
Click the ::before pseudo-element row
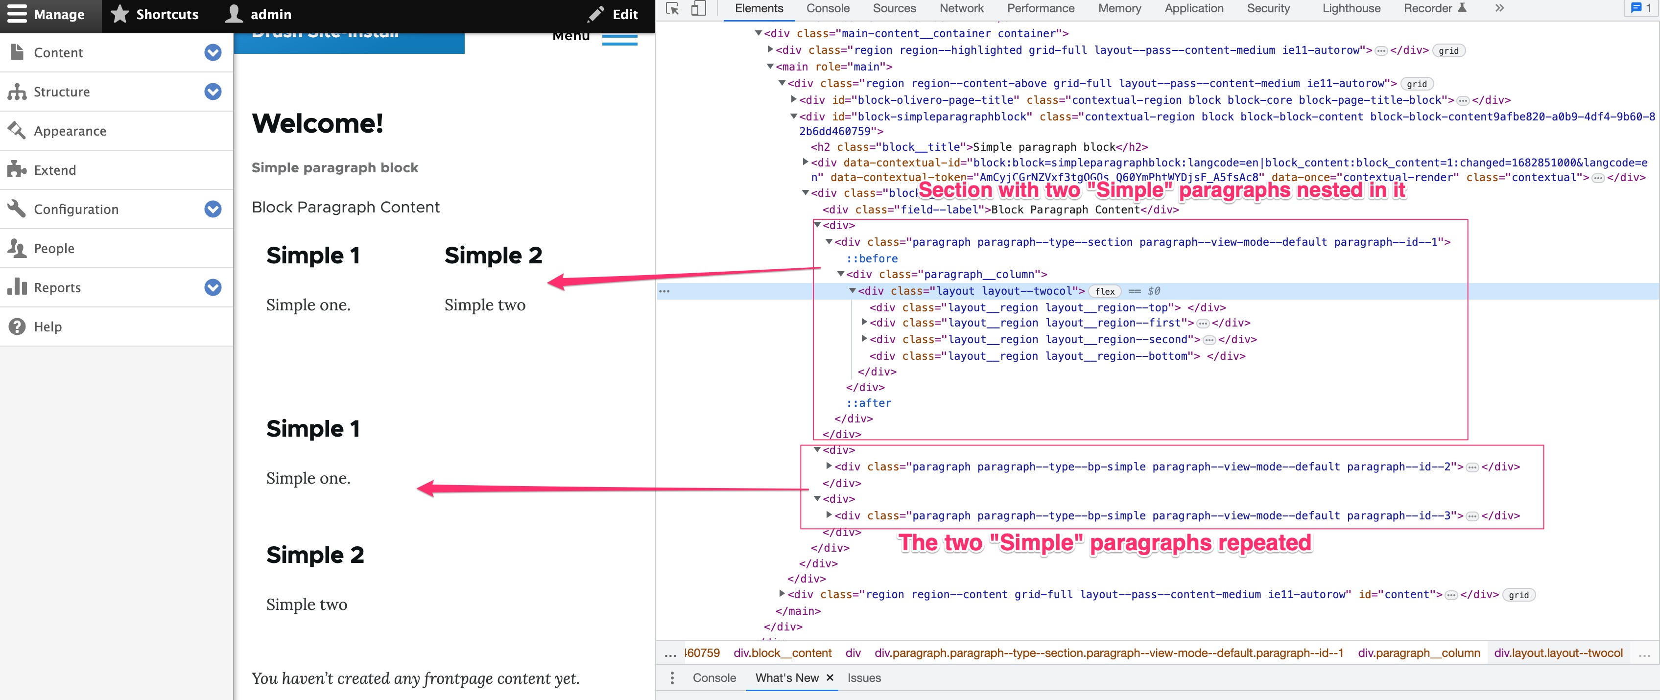872,258
